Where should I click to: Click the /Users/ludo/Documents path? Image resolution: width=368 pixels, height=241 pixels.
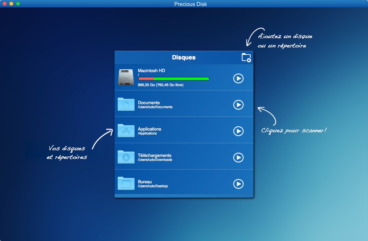click(x=155, y=107)
